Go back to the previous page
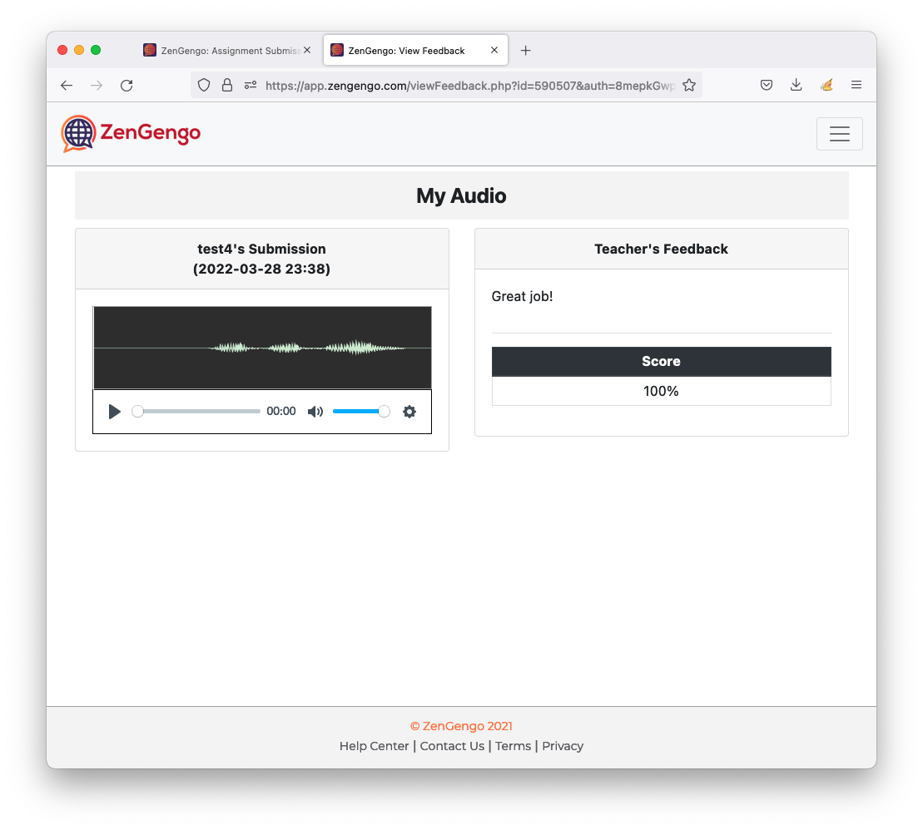This screenshot has width=923, height=830. point(67,86)
